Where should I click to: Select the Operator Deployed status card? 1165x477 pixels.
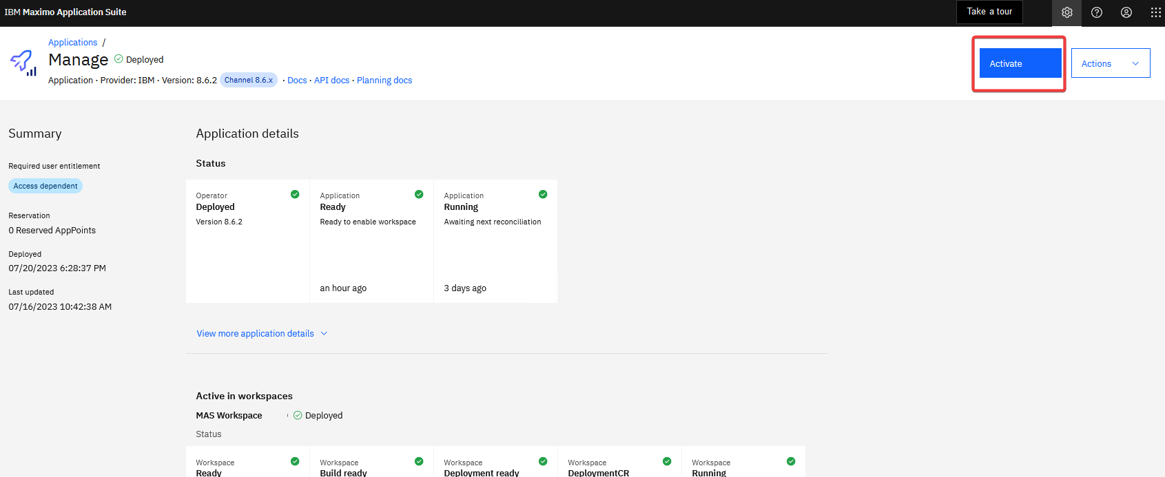[247, 241]
